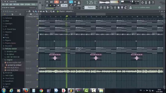Select 'remix by dj khan' sample

click(12, 70)
